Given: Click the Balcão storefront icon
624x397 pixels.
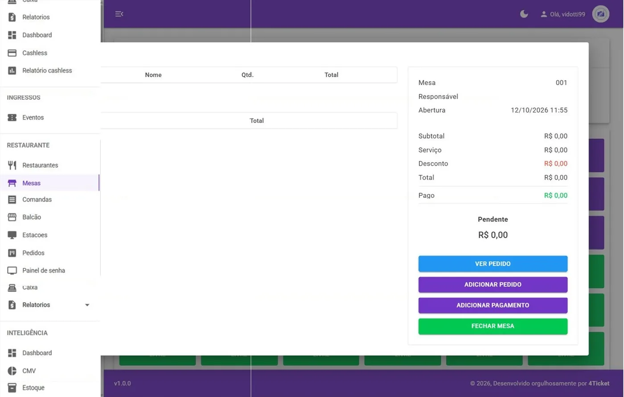Looking at the screenshot, I should click(x=12, y=217).
